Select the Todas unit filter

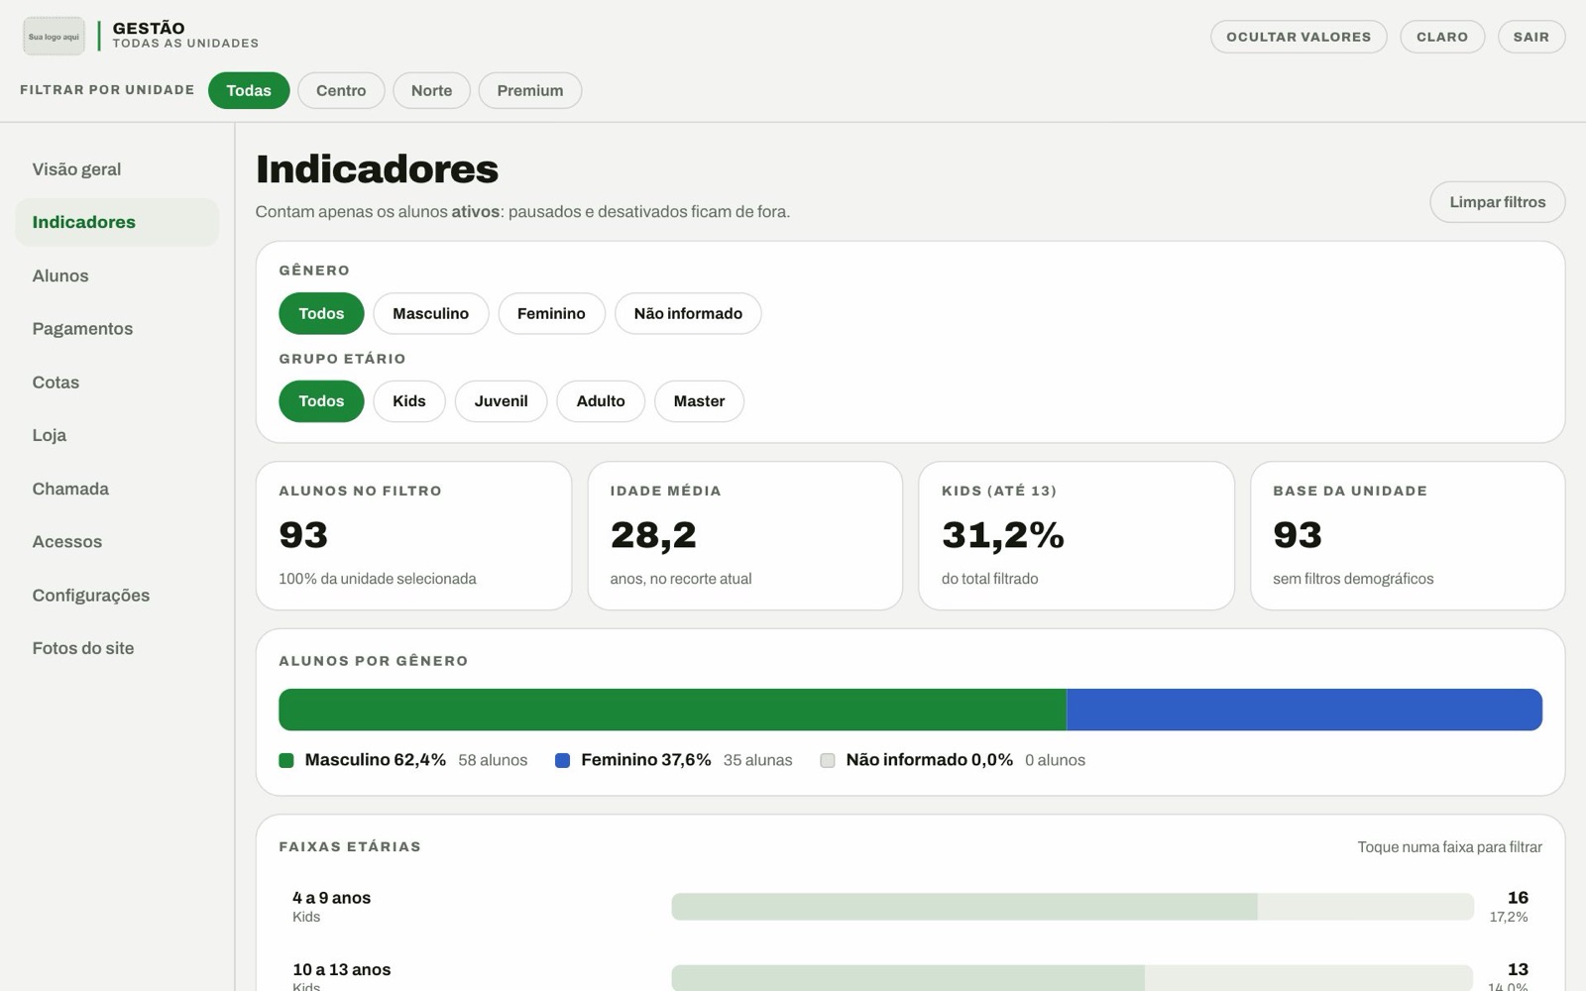249,90
